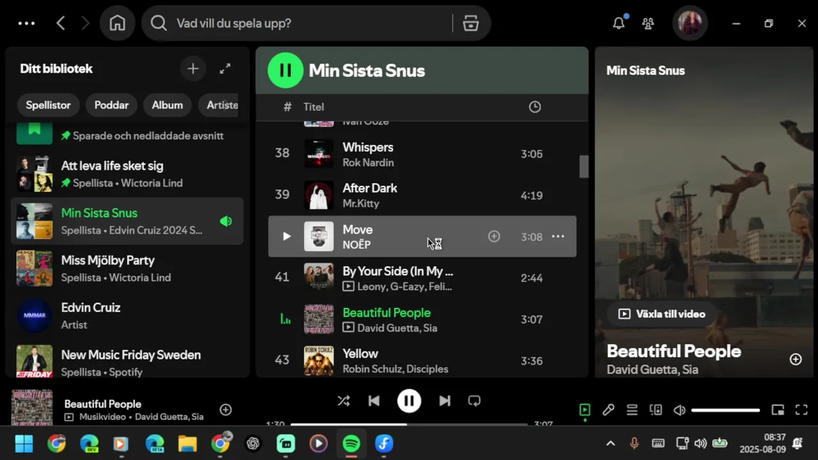Click the Titel column header
Image resolution: width=818 pixels, height=460 pixels.
[314, 107]
